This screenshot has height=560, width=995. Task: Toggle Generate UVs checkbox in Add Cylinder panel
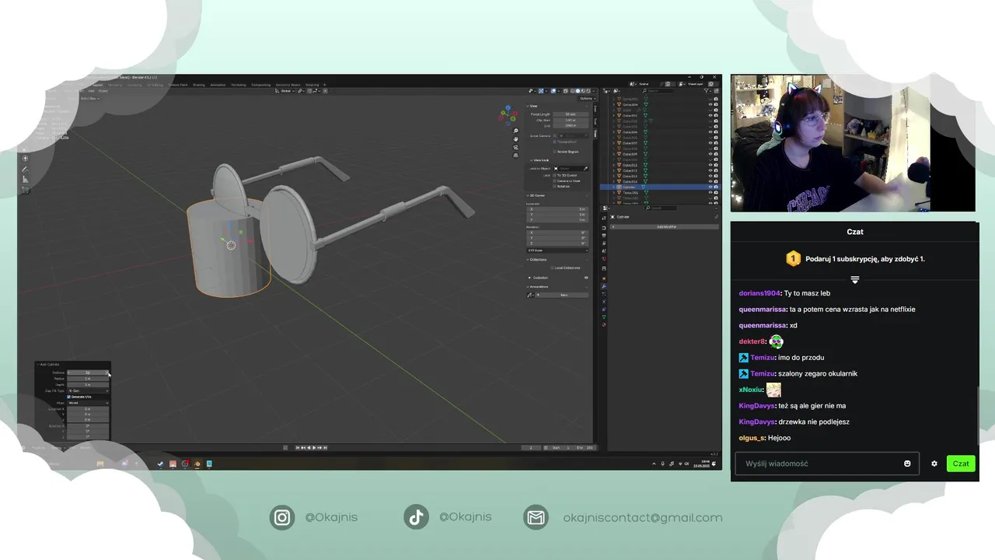(x=68, y=397)
